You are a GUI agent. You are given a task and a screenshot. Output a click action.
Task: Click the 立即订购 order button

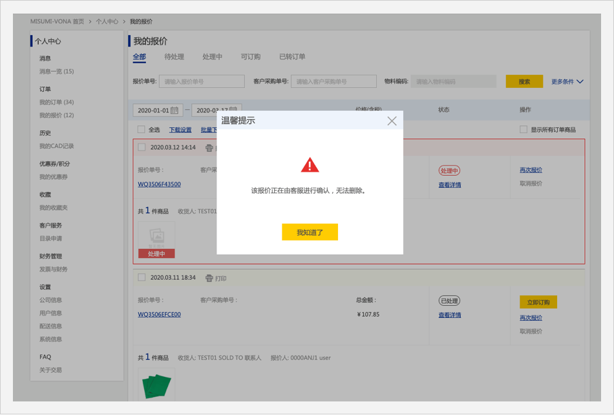[x=538, y=303]
